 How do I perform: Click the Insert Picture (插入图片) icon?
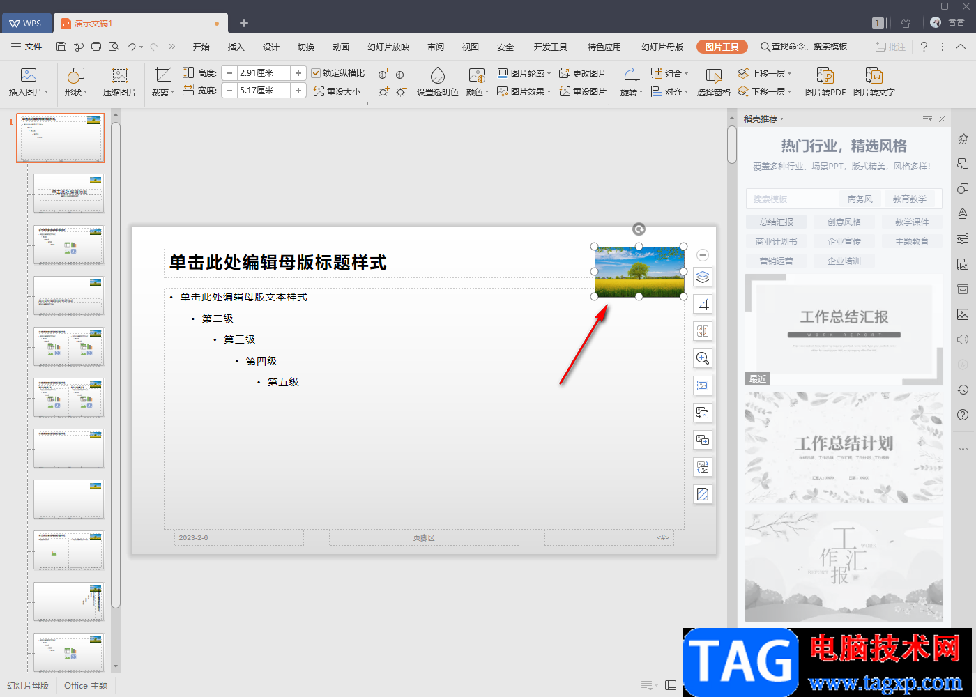click(x=29, y=75)
